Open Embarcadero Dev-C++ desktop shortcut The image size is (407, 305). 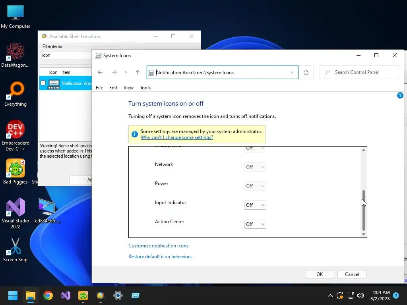point(16,136)
